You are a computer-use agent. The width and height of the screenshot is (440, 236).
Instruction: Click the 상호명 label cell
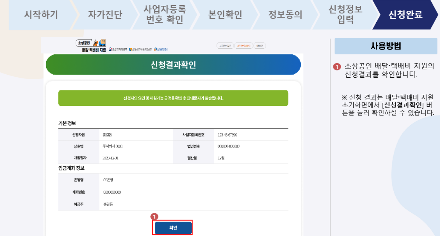78,146
